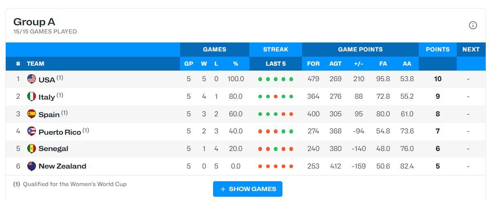The height and width of the screenshot is (200, 491).
Task: Click the POINTS column header
Action: tap(438, 49)
